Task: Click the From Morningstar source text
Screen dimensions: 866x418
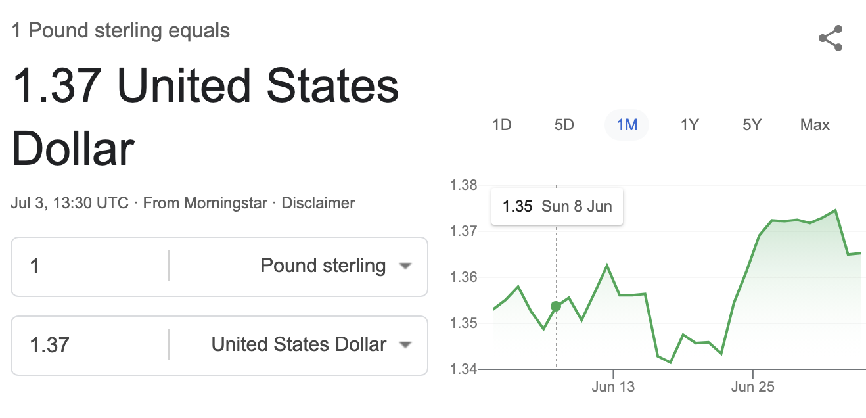Action: [x=205, y=203]
